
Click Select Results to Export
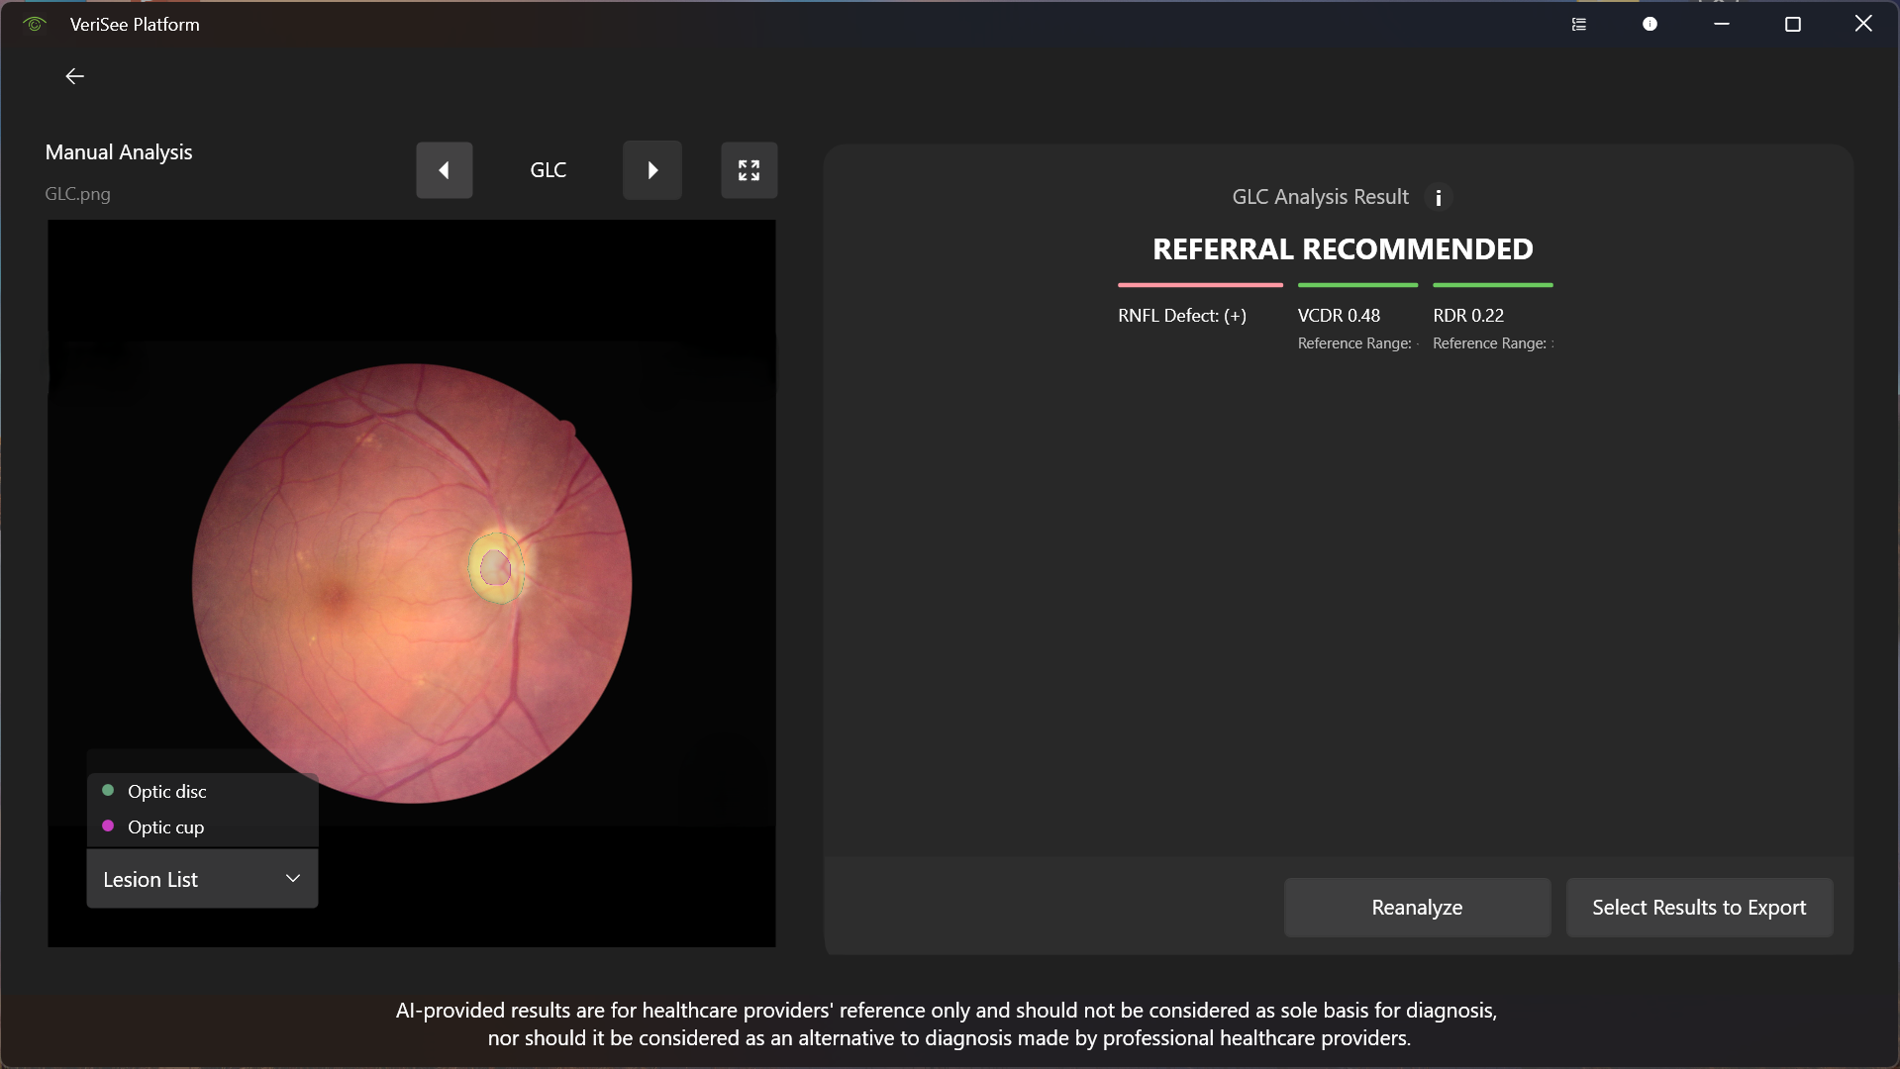click(1699, 908)
